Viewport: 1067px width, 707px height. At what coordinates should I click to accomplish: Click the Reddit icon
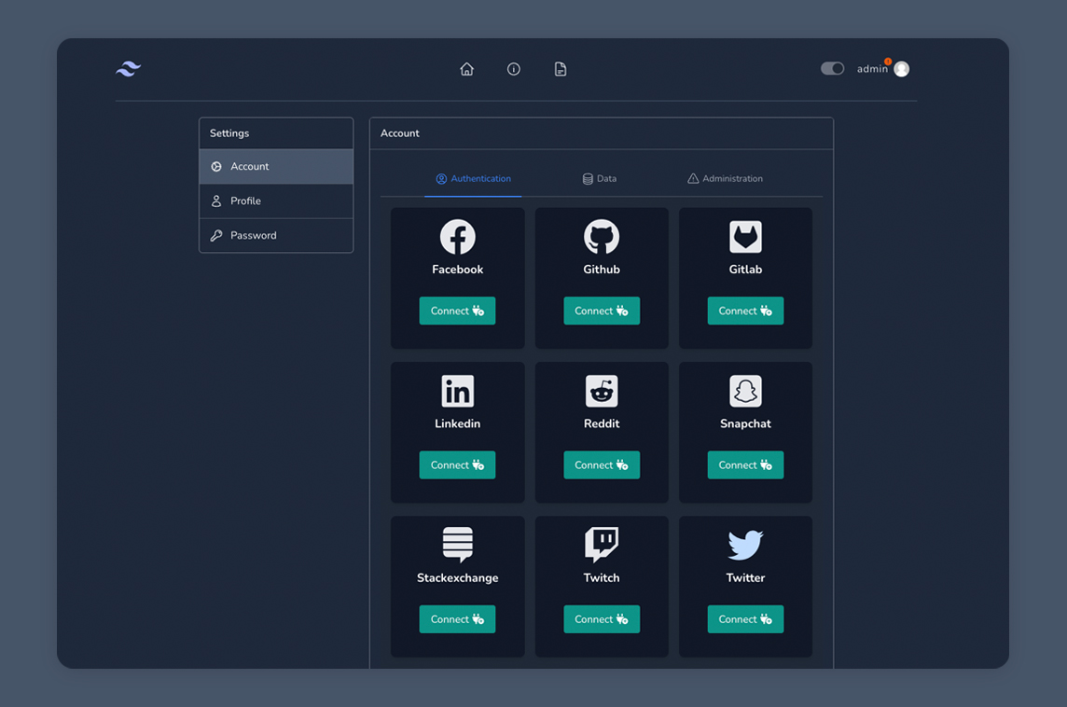click(602, 392)
